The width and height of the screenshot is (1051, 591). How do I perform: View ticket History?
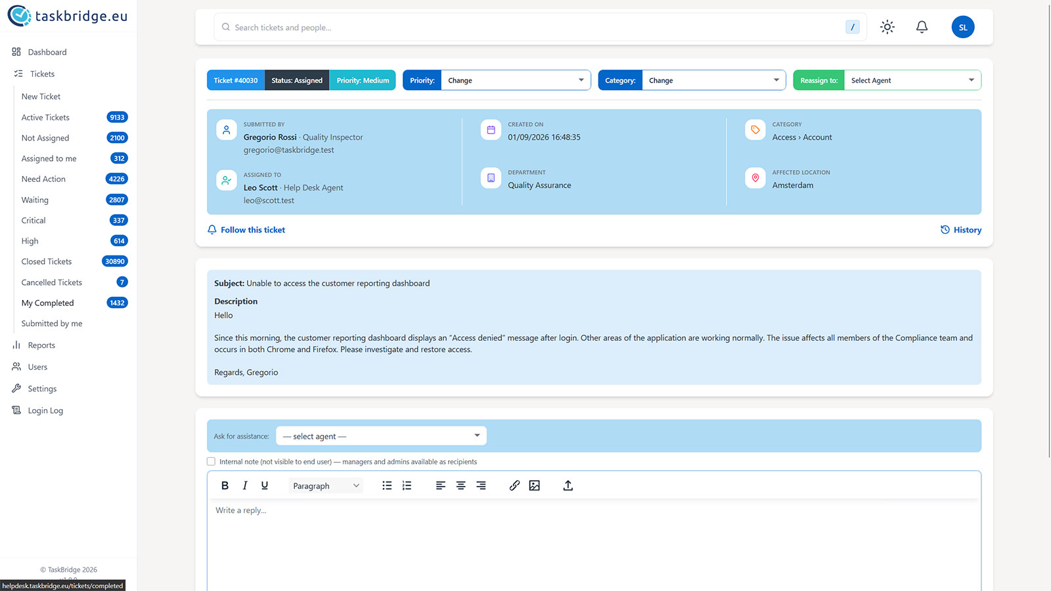pyautogui.click(x=961, y=230)
